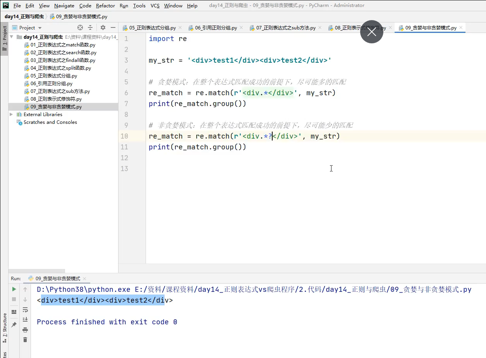486x358 pixels.
Task: Toggle Scroll to End in Run console
Action: click(25, 320)
